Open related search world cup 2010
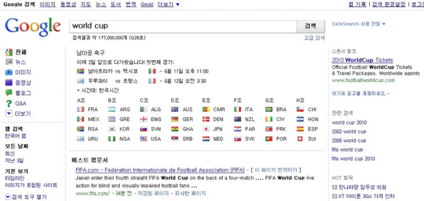The width and height of the screenshot is (424, 201). pos(349,122)
